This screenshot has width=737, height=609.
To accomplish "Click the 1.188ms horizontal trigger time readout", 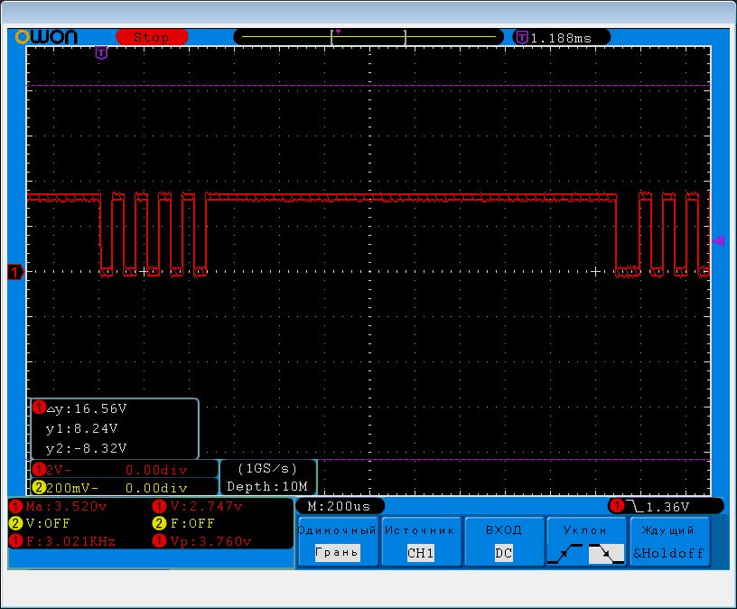I will 560,38.
